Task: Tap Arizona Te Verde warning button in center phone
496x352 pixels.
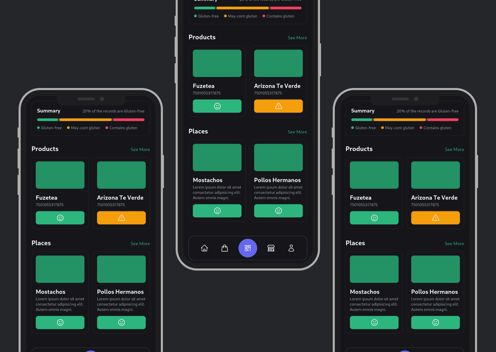Action: click(278, 106)
